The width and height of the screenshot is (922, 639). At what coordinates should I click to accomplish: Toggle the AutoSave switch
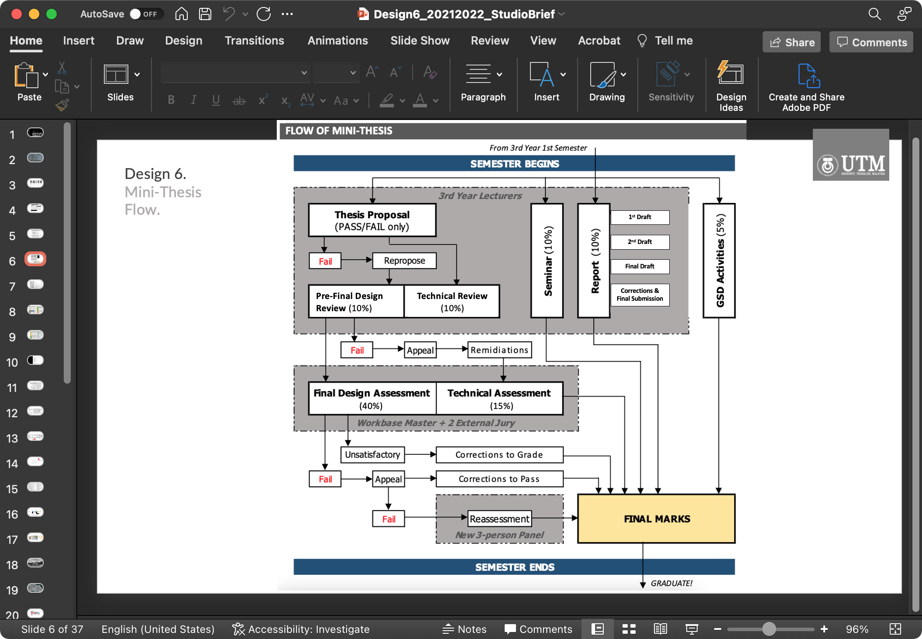pyautogui.click(x=146, y=14)
